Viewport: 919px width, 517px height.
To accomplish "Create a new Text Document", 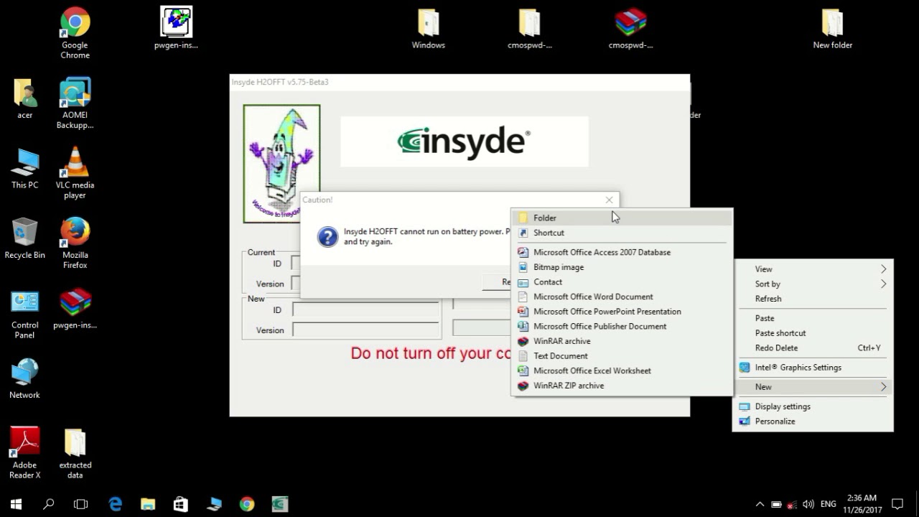I will pyautogui.click(x=622, y=356).
